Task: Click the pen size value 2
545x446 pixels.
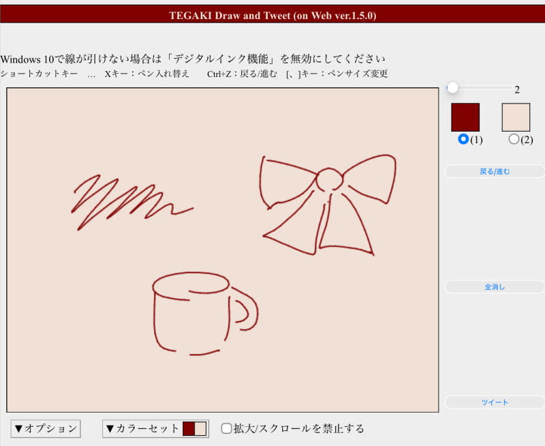Action: 517,90
